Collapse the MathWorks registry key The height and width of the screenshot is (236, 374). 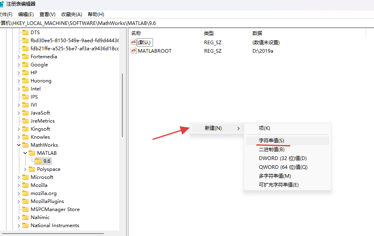(x=19, y=145)
